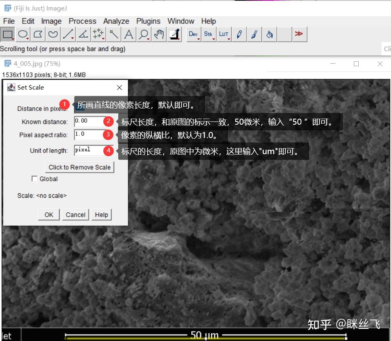Click the 4_005.jpg window icon

pyautogui.click(x=8, y=64)
